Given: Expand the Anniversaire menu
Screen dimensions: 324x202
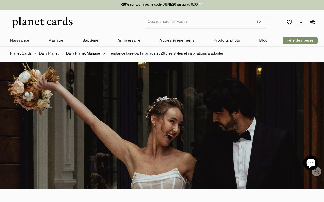Looking at the screenshot, I should 129,40.
